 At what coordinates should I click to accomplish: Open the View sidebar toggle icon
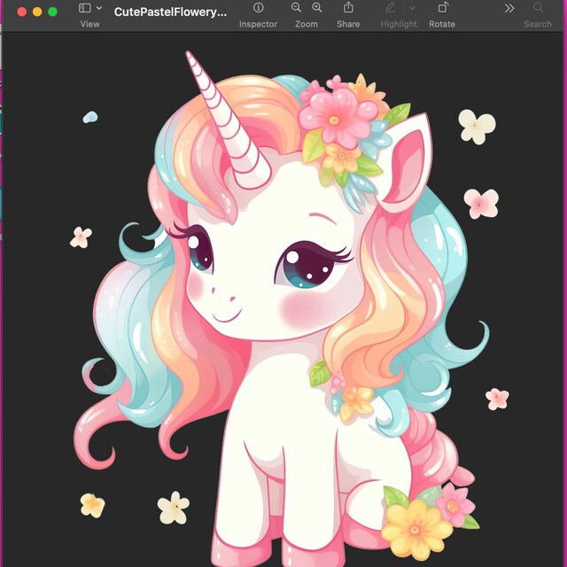point(85,8)
